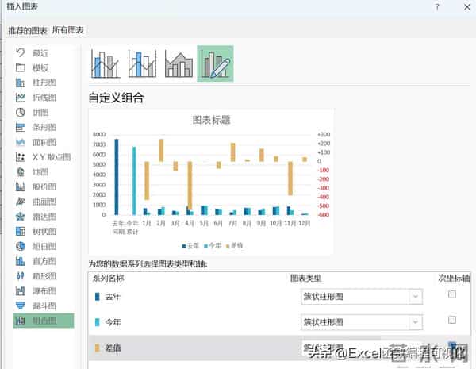The image size is (476, 369).
Task: Open the 股价图 stock chart category
Action: (44, 186)
